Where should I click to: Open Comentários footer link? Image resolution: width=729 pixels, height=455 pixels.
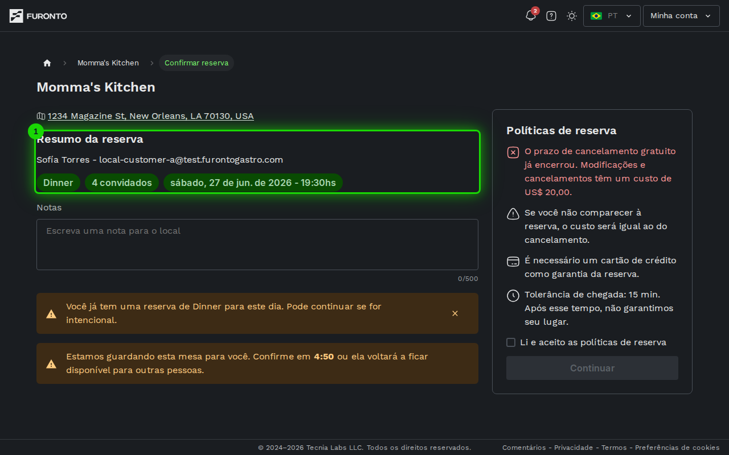tap(524, 448)
